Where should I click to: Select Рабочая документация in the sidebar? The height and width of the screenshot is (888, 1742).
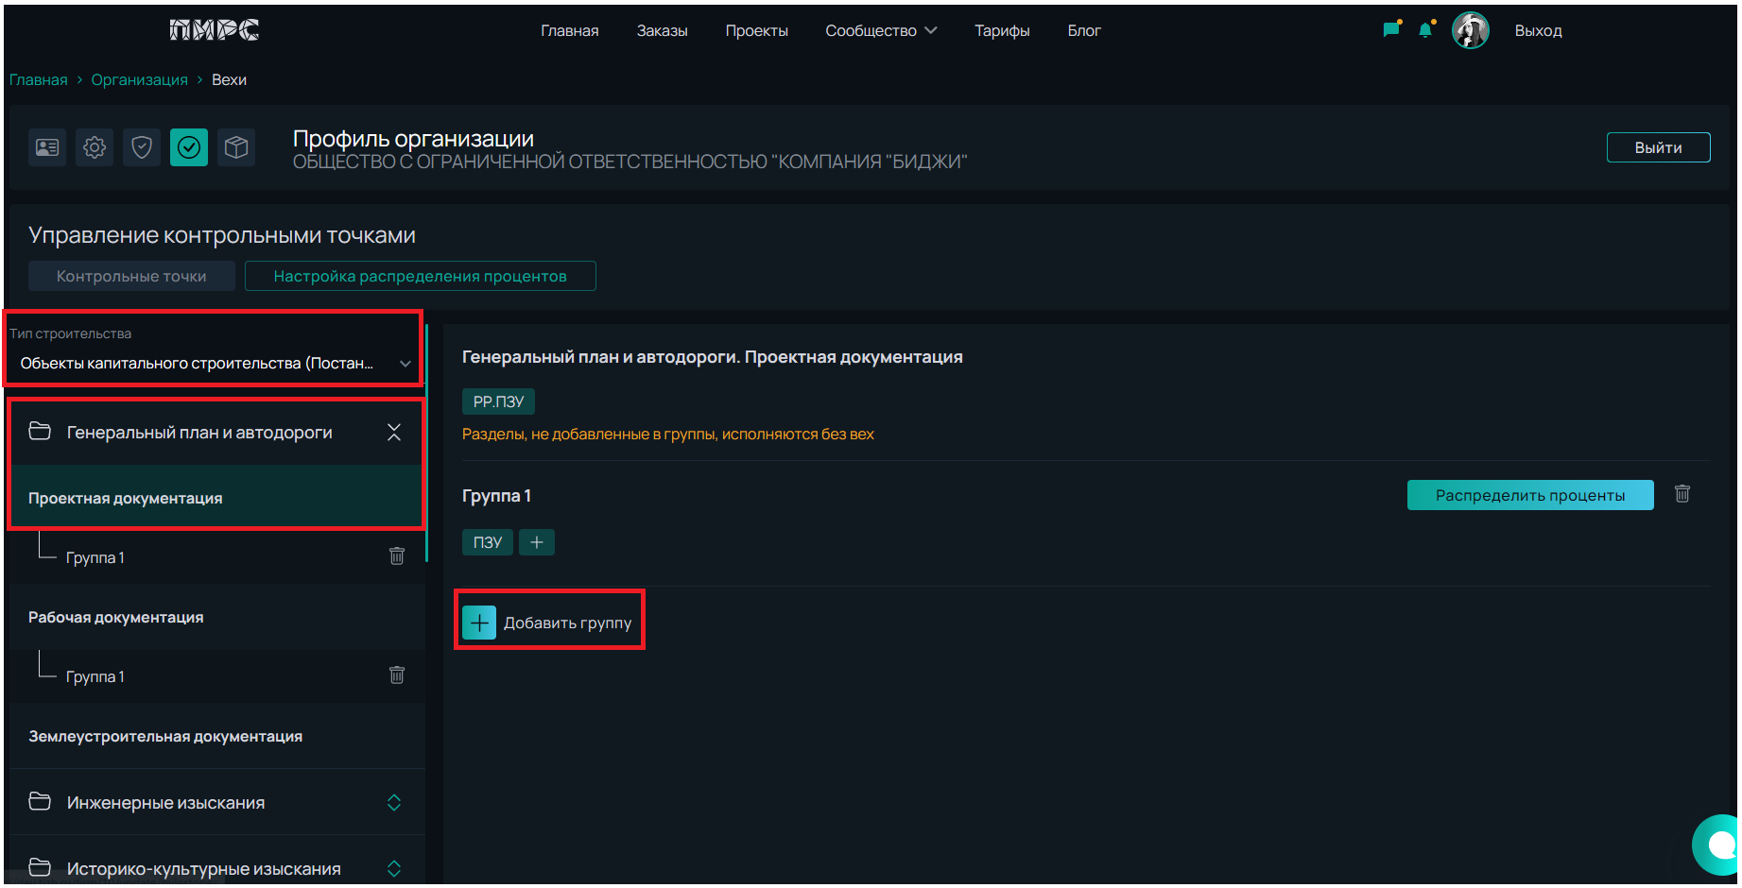pyautogui.click(x=116, y=617)
